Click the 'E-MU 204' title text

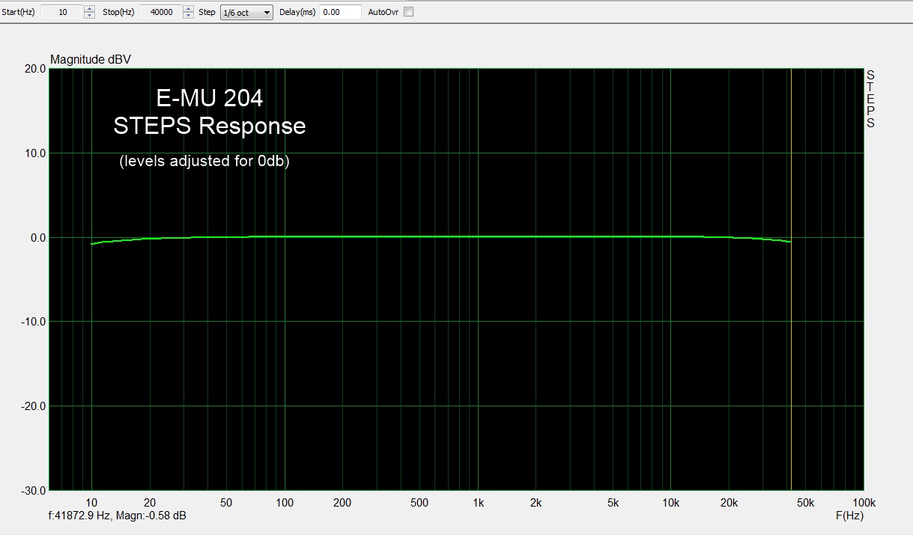(210, 98)
